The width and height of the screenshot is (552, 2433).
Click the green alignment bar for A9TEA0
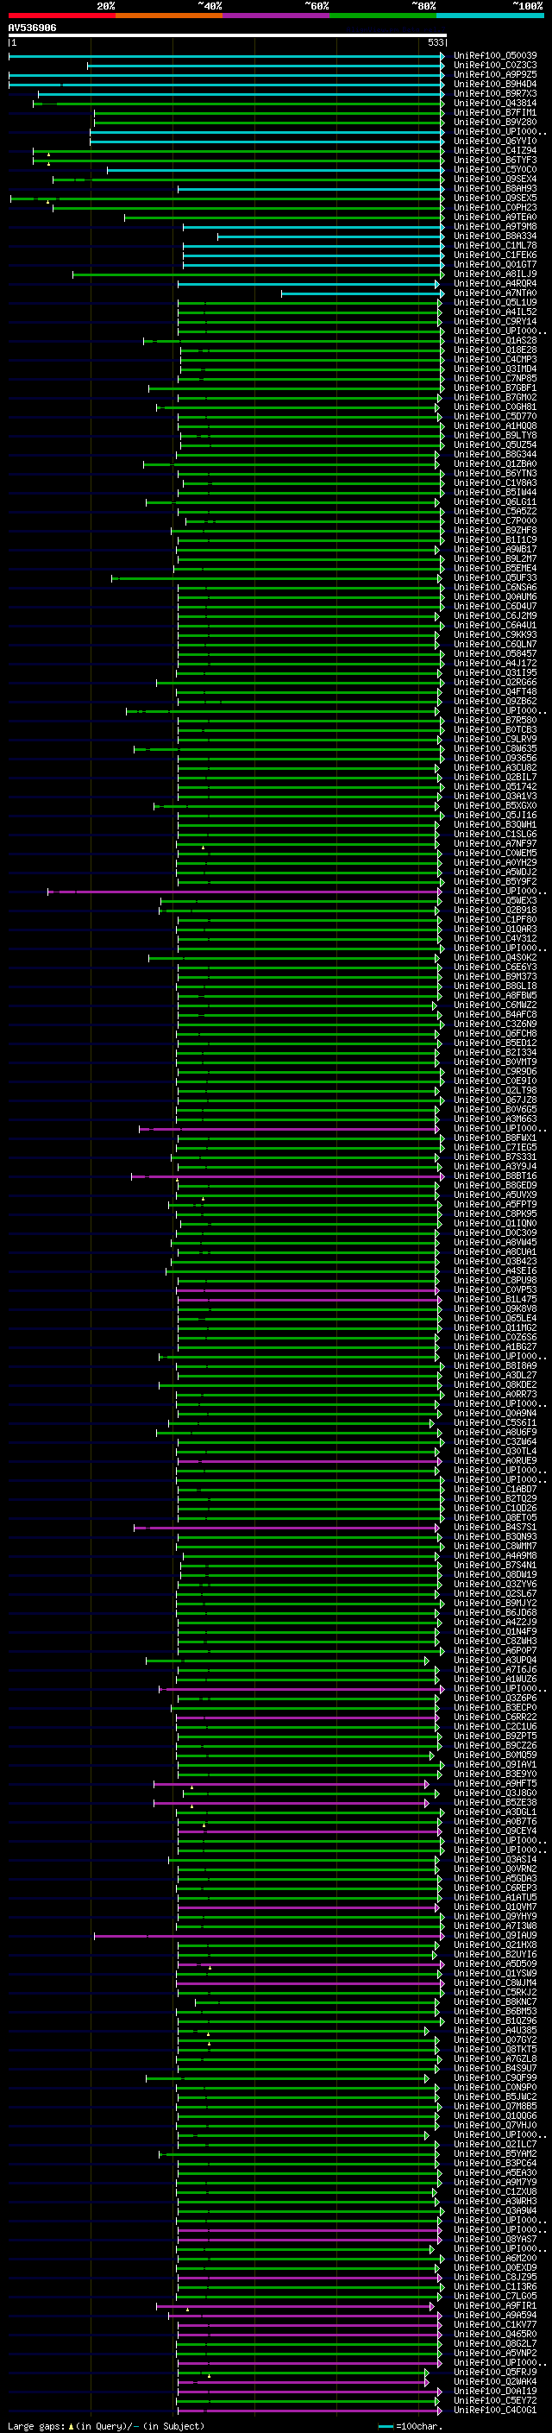283,217
